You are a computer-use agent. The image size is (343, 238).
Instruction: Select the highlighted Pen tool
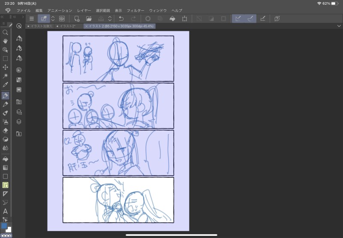click(x=5, y=95)
